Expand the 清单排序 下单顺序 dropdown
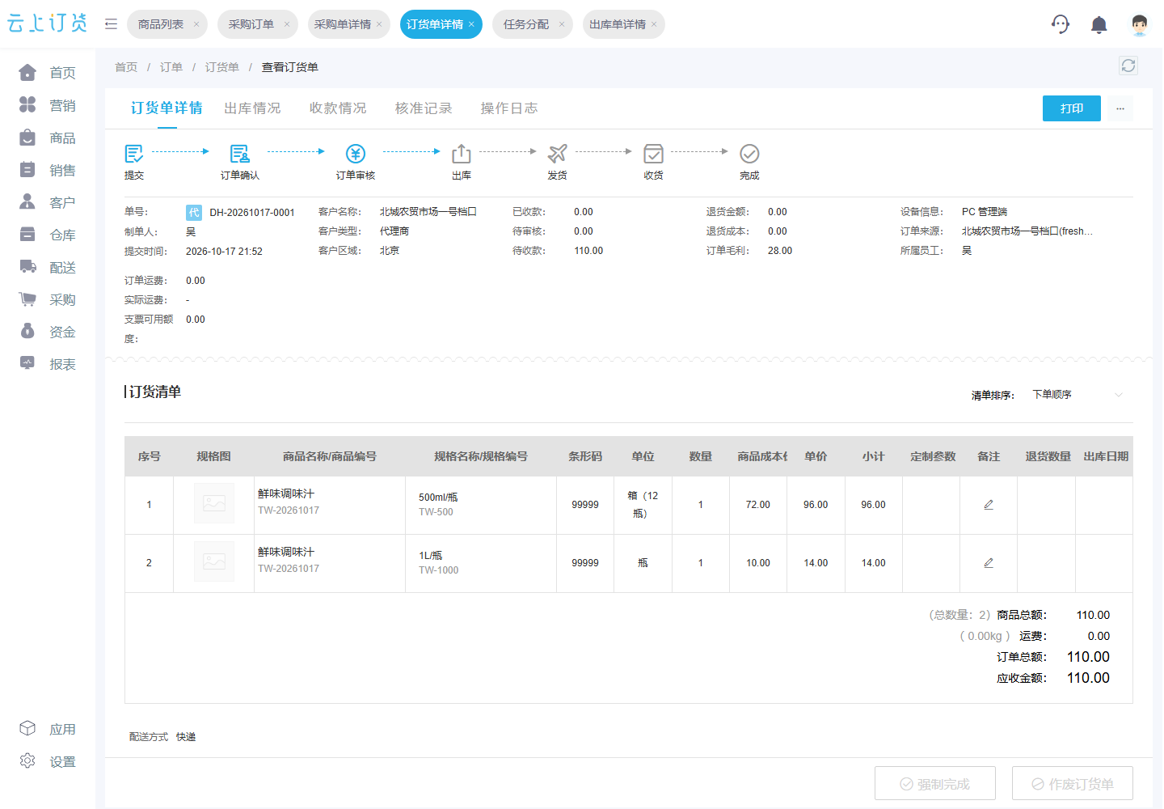 coord(1078,395)
